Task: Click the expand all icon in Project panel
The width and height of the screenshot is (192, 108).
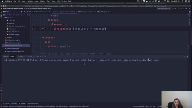Action: tap(24, 12)
